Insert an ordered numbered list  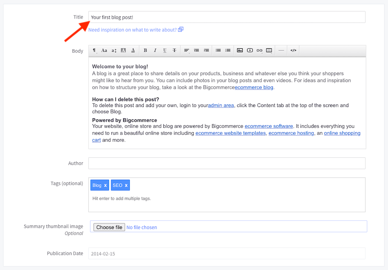coord(228,50)
